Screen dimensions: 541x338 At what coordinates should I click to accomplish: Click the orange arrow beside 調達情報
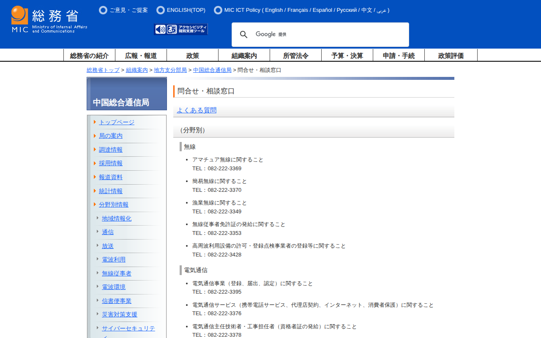[x=95, y=150]
